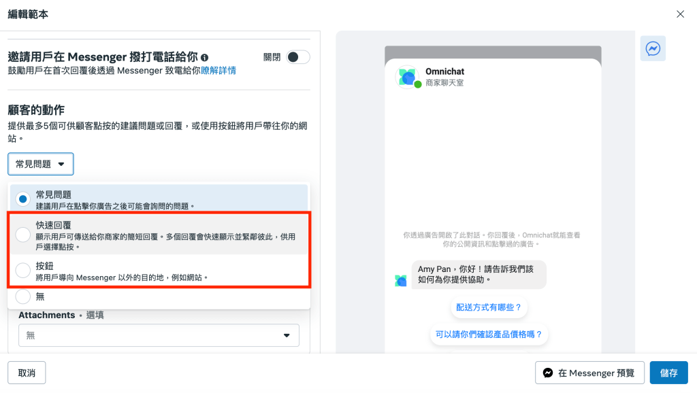697x393 pixels.
Task: Select the 常見問題 radio option
Action: [x=23, y=199]
